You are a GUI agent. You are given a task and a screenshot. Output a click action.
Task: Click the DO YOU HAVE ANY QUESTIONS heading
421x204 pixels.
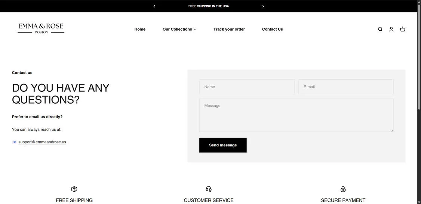(x=61, y=94)
